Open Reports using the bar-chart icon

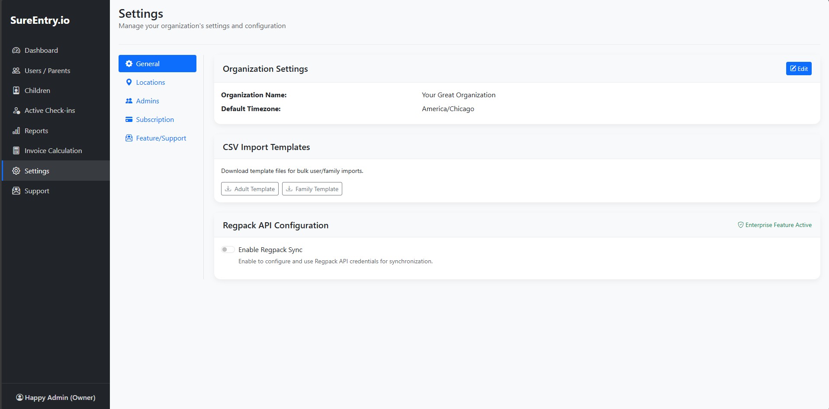click(x=16, y=131)
